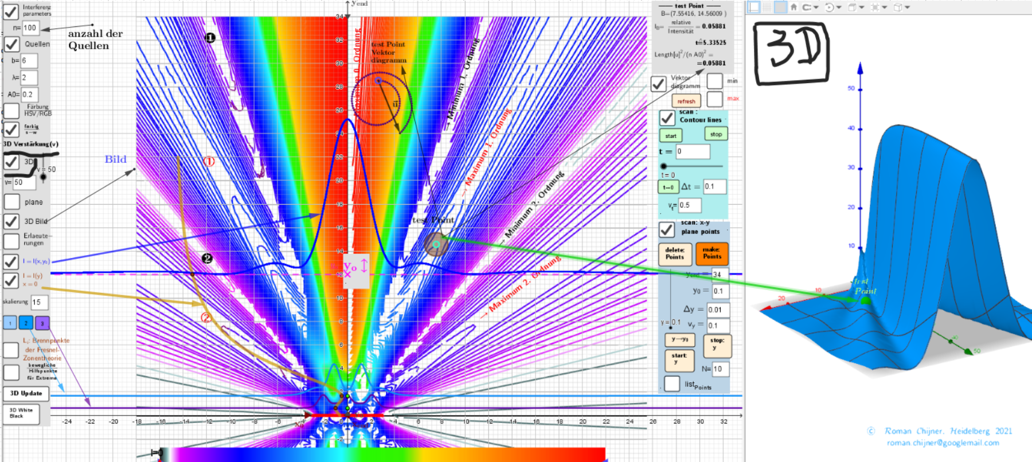Click the 3D Update button

click(26, 393)
